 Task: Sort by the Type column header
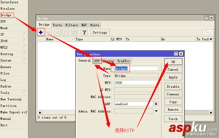tap(93, 39)
